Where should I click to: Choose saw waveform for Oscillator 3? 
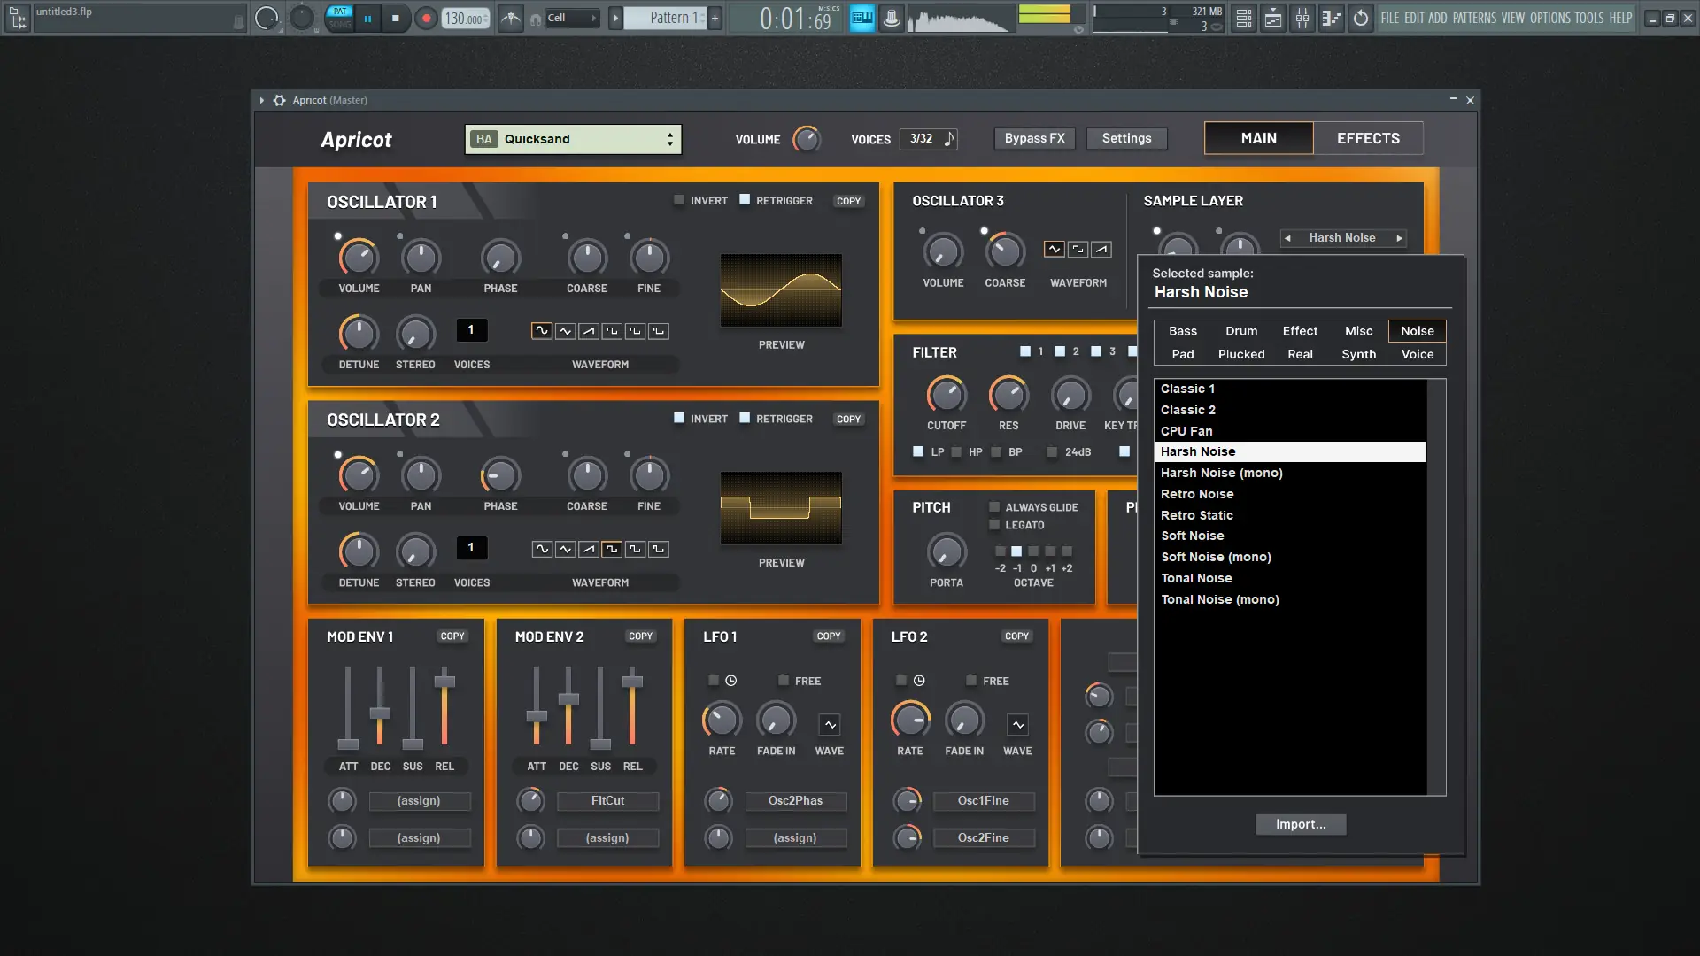1101,250
